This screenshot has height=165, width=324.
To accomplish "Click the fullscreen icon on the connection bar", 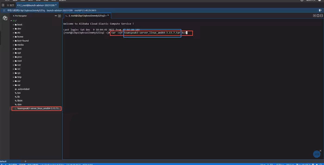I will point(4,10).
